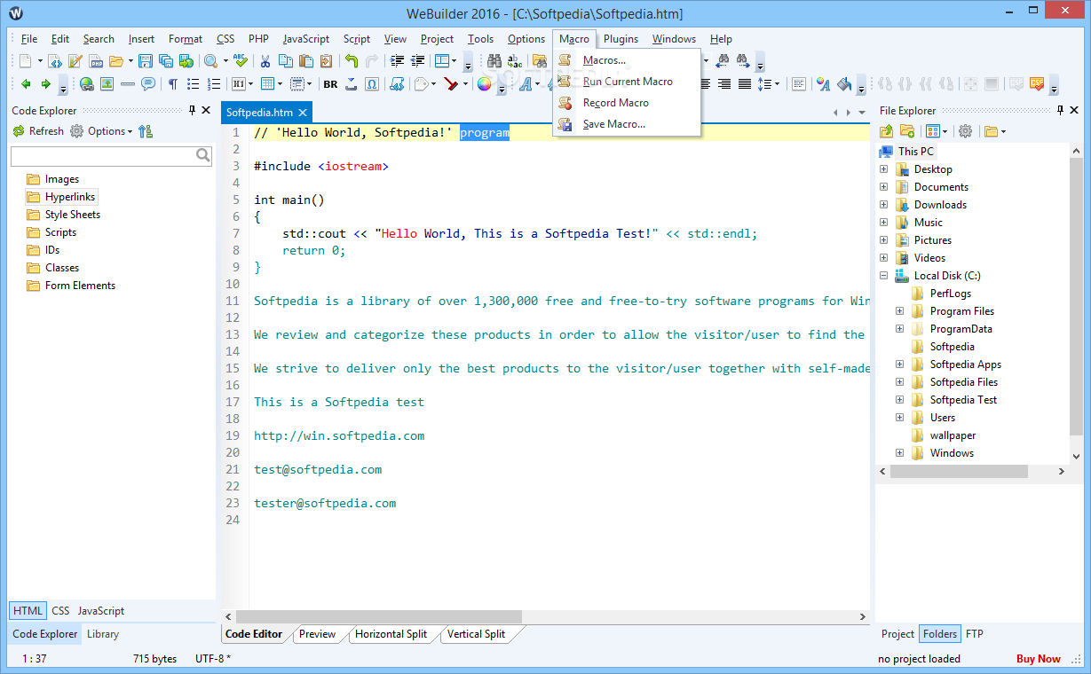Switch to the Preview tab
Image resolution: width=1091 pixels, height=674 pixels.
pyautogui.click(x=317, y=634)
